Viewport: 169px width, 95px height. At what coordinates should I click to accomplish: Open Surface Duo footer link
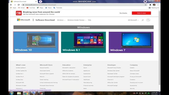[x=19, y=80]
